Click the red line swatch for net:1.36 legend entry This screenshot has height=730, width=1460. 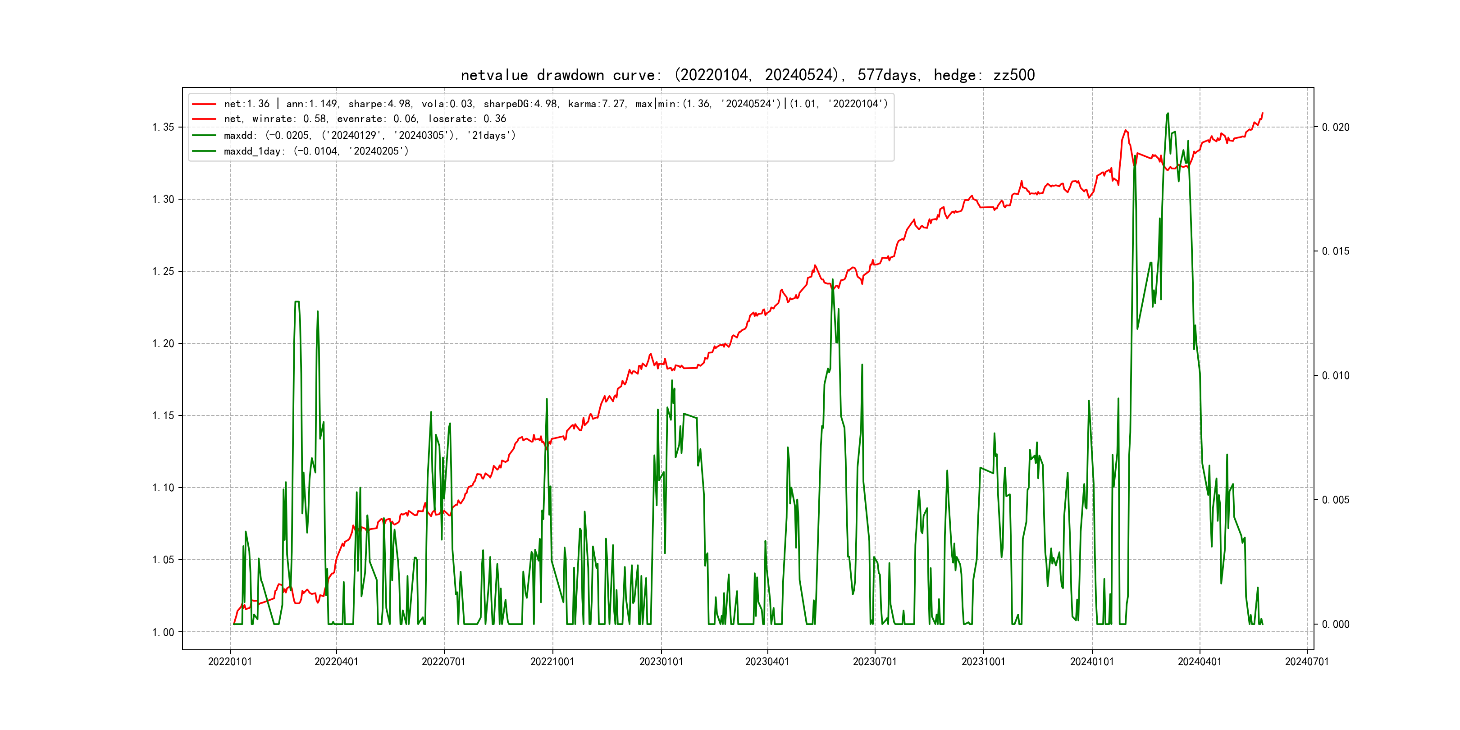pyautogui.click(x=204, y=104)
